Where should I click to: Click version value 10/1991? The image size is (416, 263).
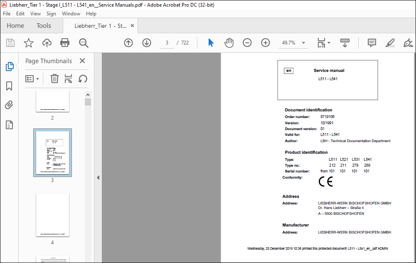[x=327, y=123]
